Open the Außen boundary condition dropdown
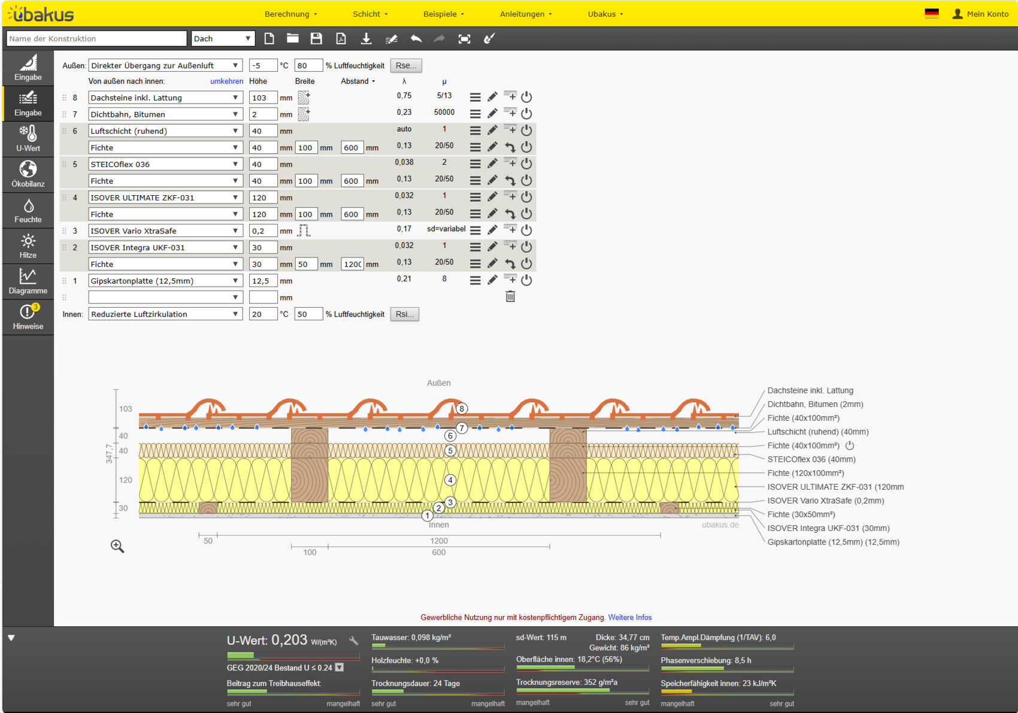The width and height of the screenshot is (1018, 713). tap(165, 66)
